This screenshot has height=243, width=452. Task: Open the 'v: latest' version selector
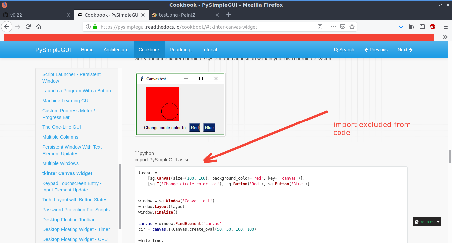[427, 222]
